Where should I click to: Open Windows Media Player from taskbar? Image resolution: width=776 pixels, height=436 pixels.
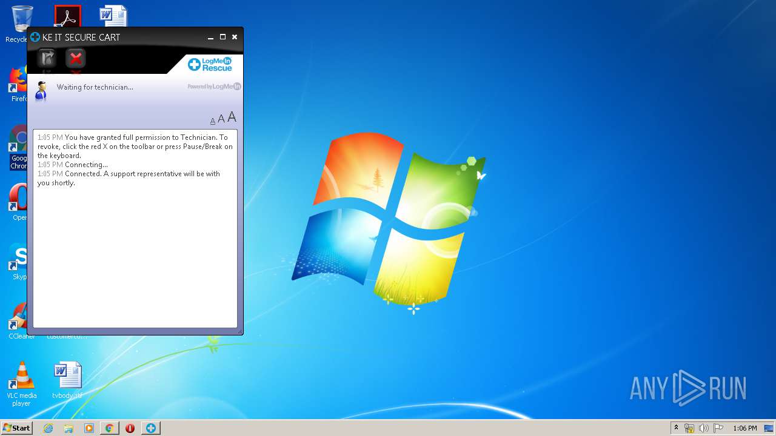click(89, 428)
